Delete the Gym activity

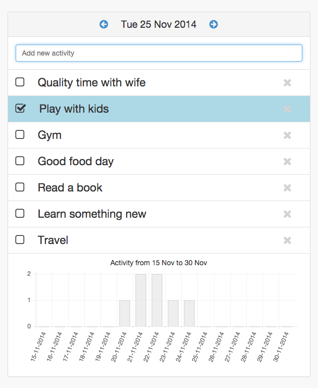click(287, 135)
